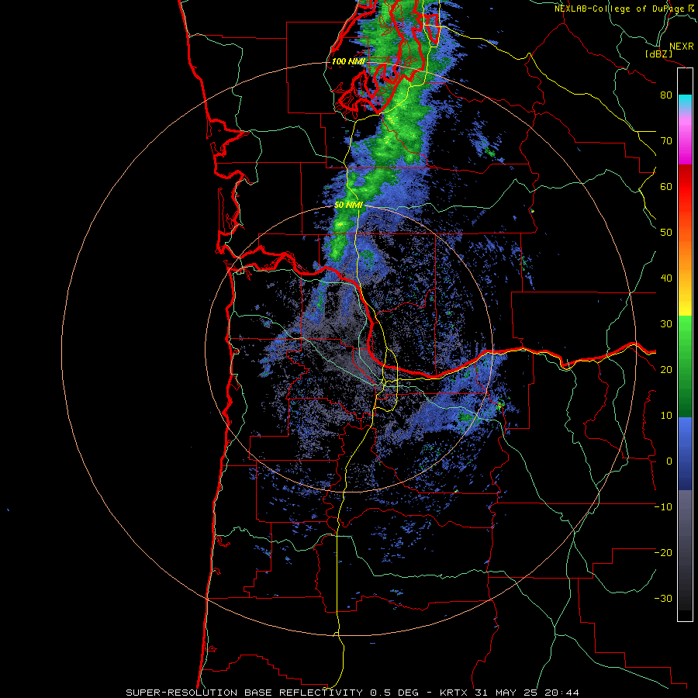Click the NEXLAB-College of DuPage credit text

tap(620, 9)
